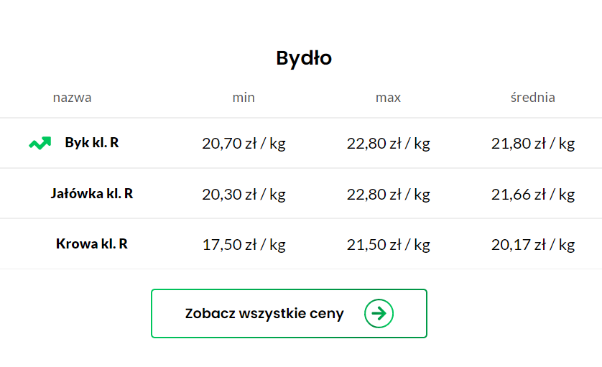Click the circled arrow icon in button
This screenshot has width=602, height=367.
pyautogui.click(x=379, y=313)
